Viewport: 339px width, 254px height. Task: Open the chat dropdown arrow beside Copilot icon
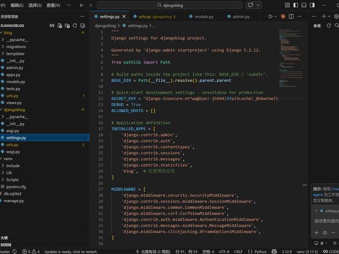tap(258, 5)
